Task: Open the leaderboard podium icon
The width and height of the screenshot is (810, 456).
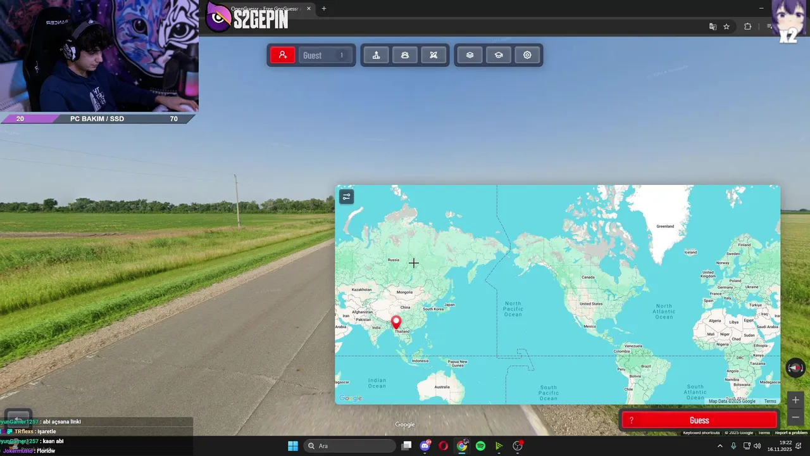Action: coord(376,55)
